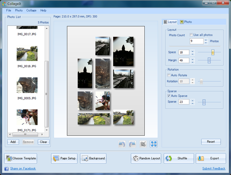
Task: Select the IMG_0005.JPG thumbnail in Photo List
Action: [x=27, y=85]
